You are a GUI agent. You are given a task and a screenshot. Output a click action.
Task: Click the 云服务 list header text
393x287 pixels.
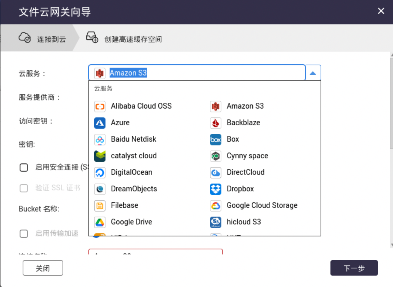pos(103,88)
